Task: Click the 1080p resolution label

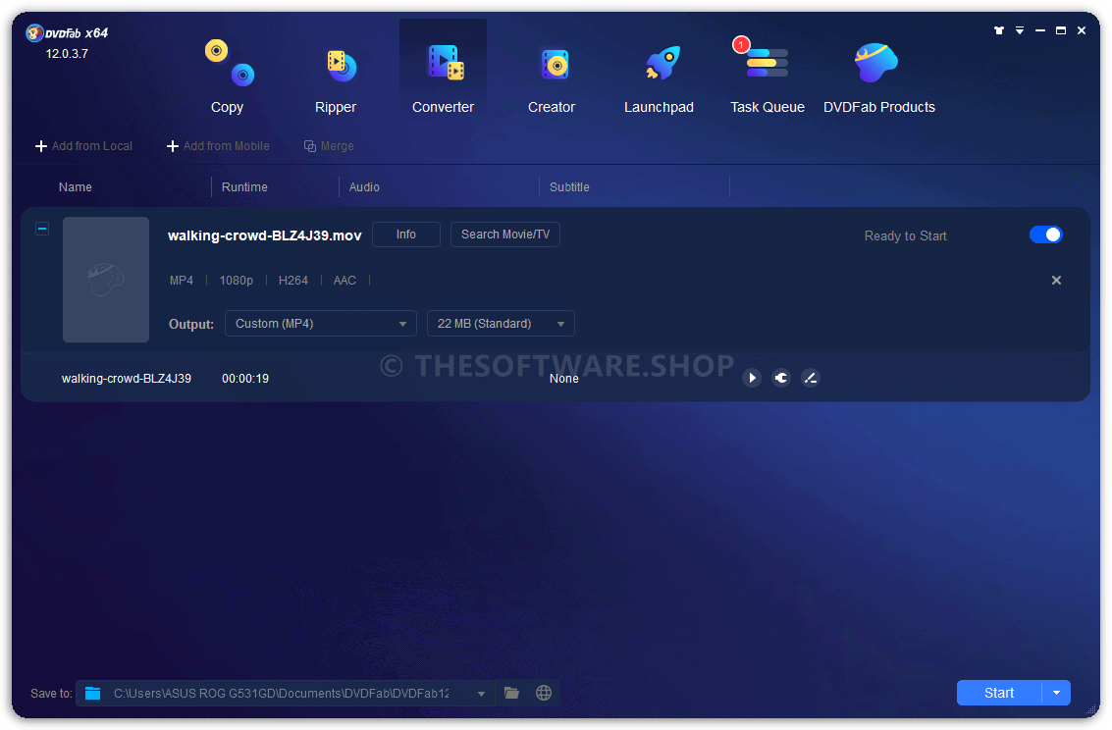Action: pyautogui.click(x=237, y=281)
